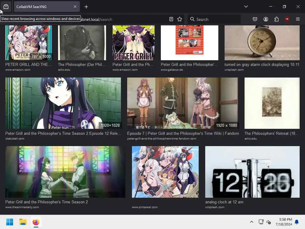The image size is (305, 229).
Task: Click the Firefox taskbar icon
Action: 36,222
